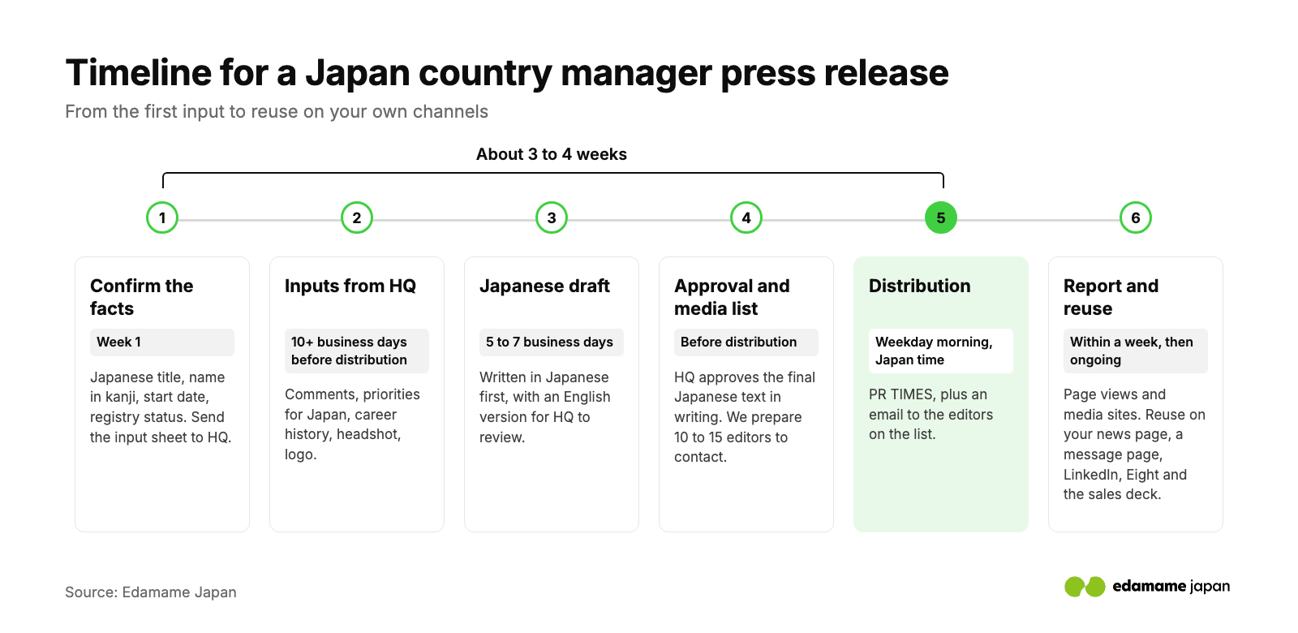Click the "Week 1" timing badge
This screenshot has width=1298, height=633.
pyautogui.click(x=162, y=342)
